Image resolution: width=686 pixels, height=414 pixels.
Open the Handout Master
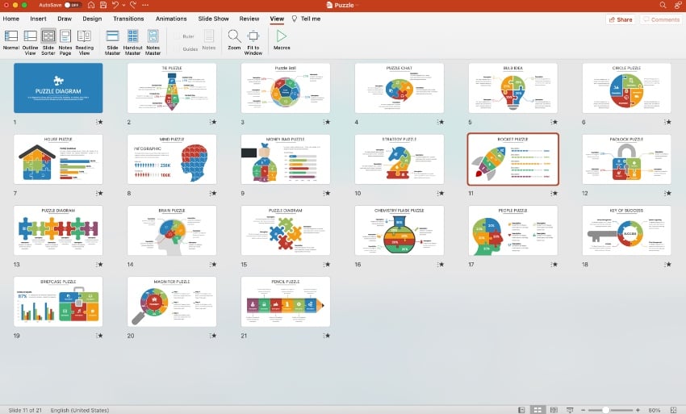tap(132, 40)
